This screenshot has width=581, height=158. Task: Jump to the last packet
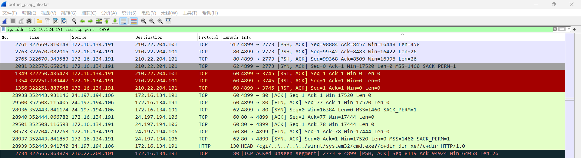[x=115, y=21]
